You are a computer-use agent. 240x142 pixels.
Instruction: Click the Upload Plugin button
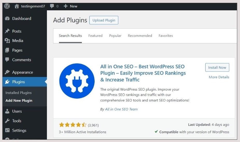coord(104,20)
